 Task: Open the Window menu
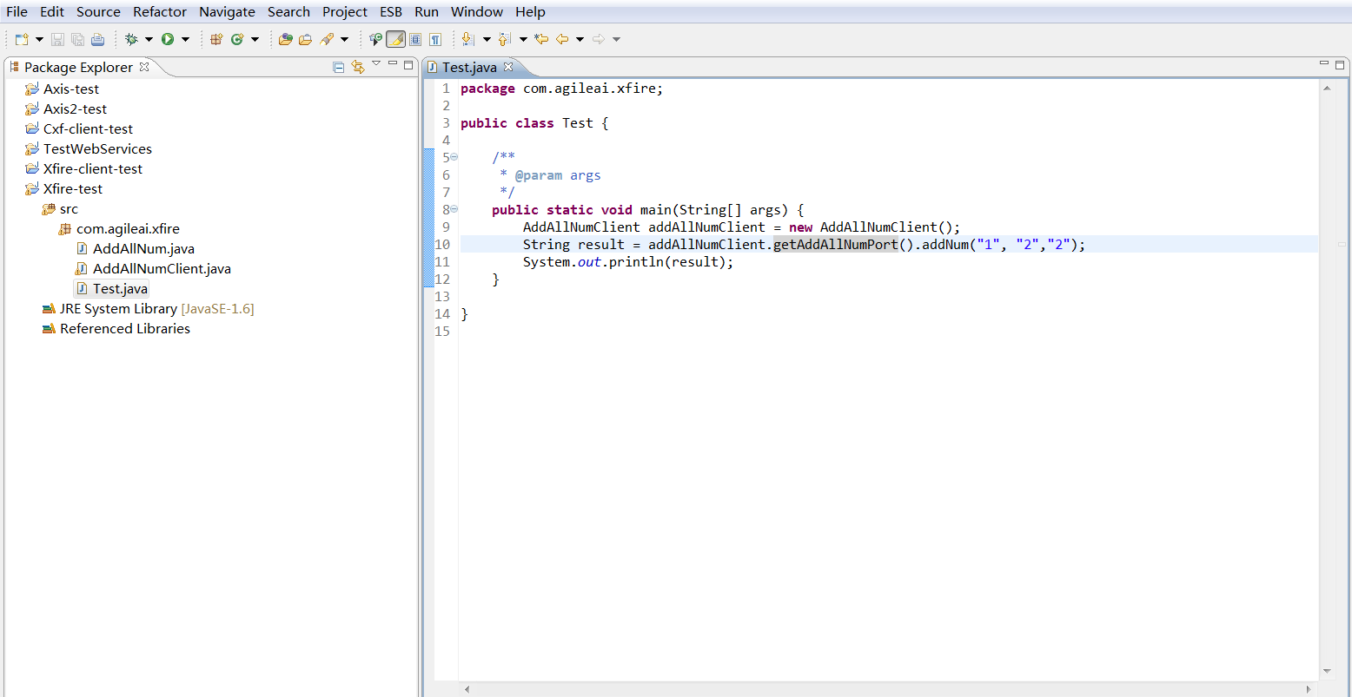pyautogui.click(x=477, y=12)
